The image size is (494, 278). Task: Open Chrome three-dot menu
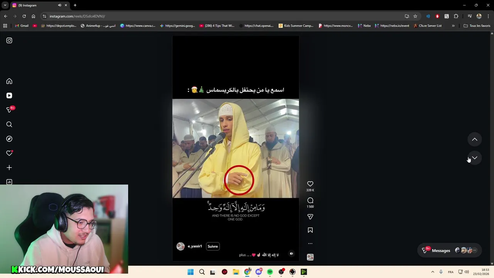click(x=488, y=16)
